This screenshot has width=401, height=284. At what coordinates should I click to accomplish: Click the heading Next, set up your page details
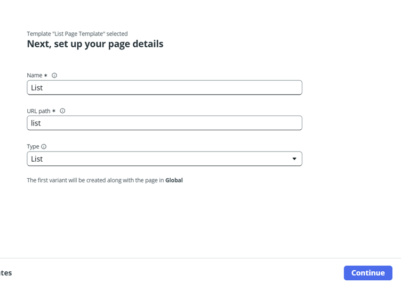[x=95, y=44]
